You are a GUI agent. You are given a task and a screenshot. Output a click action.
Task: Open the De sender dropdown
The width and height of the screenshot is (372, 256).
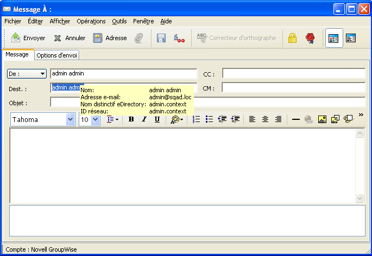[27, 74]
